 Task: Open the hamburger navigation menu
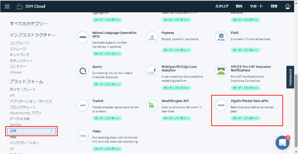[7, 6]
